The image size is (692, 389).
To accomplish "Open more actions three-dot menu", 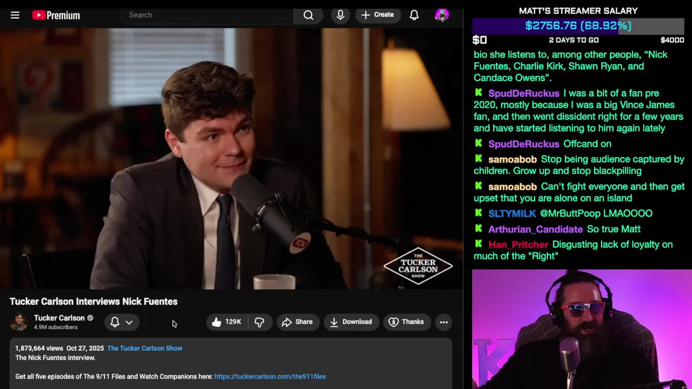I will (443, 322).
